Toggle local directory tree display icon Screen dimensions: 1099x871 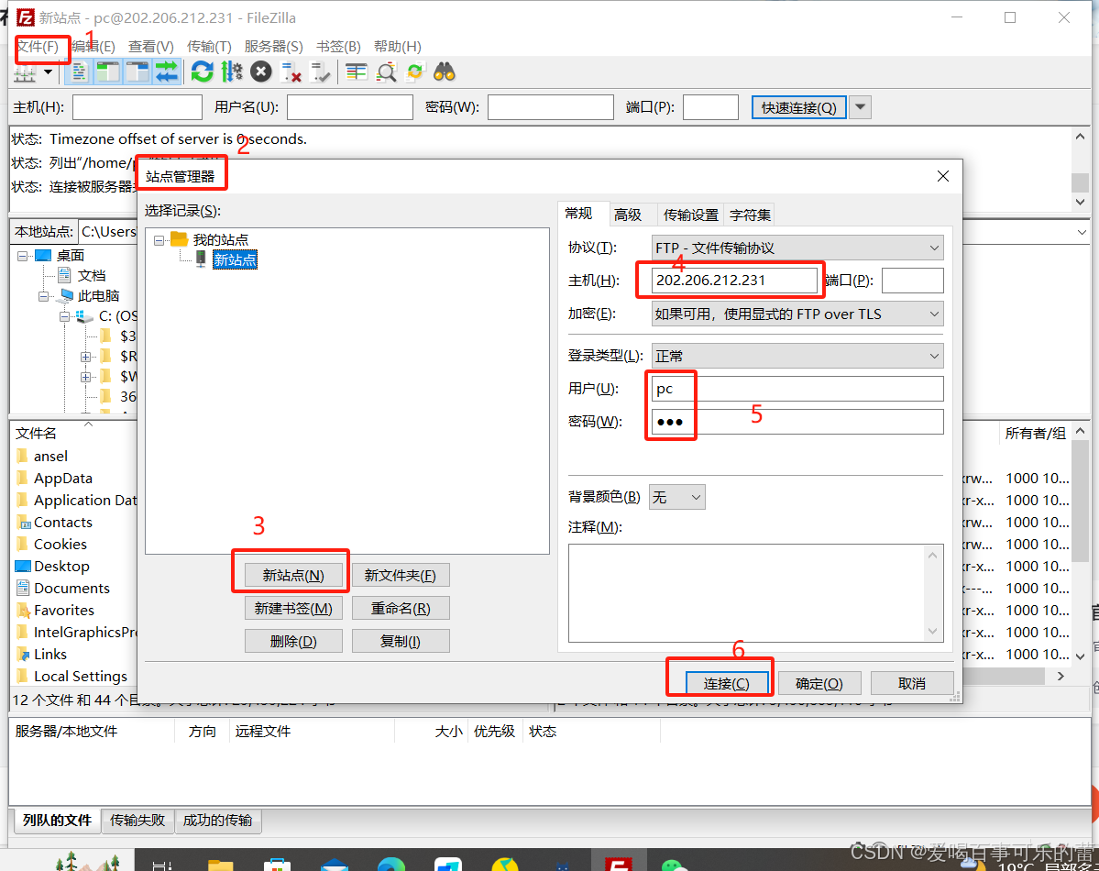[108, 72]
